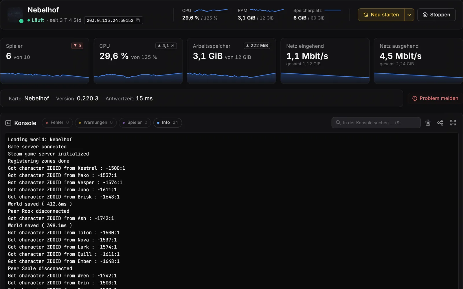
Task: Clear the console with the trash icon
Action: [428, 123]
